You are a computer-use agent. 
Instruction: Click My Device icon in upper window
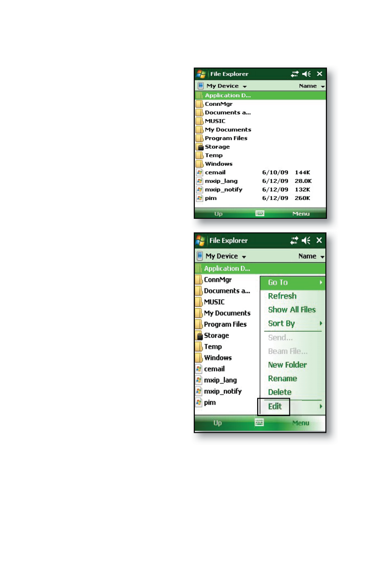(x=201, y=85)
